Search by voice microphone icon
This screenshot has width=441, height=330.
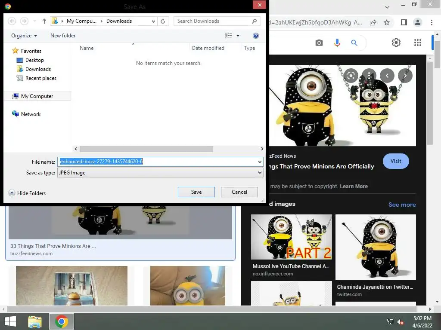(x=337, y=43)
